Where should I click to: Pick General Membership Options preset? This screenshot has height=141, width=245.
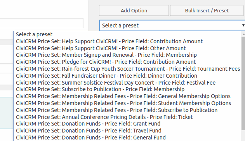[x=127, y=96]
